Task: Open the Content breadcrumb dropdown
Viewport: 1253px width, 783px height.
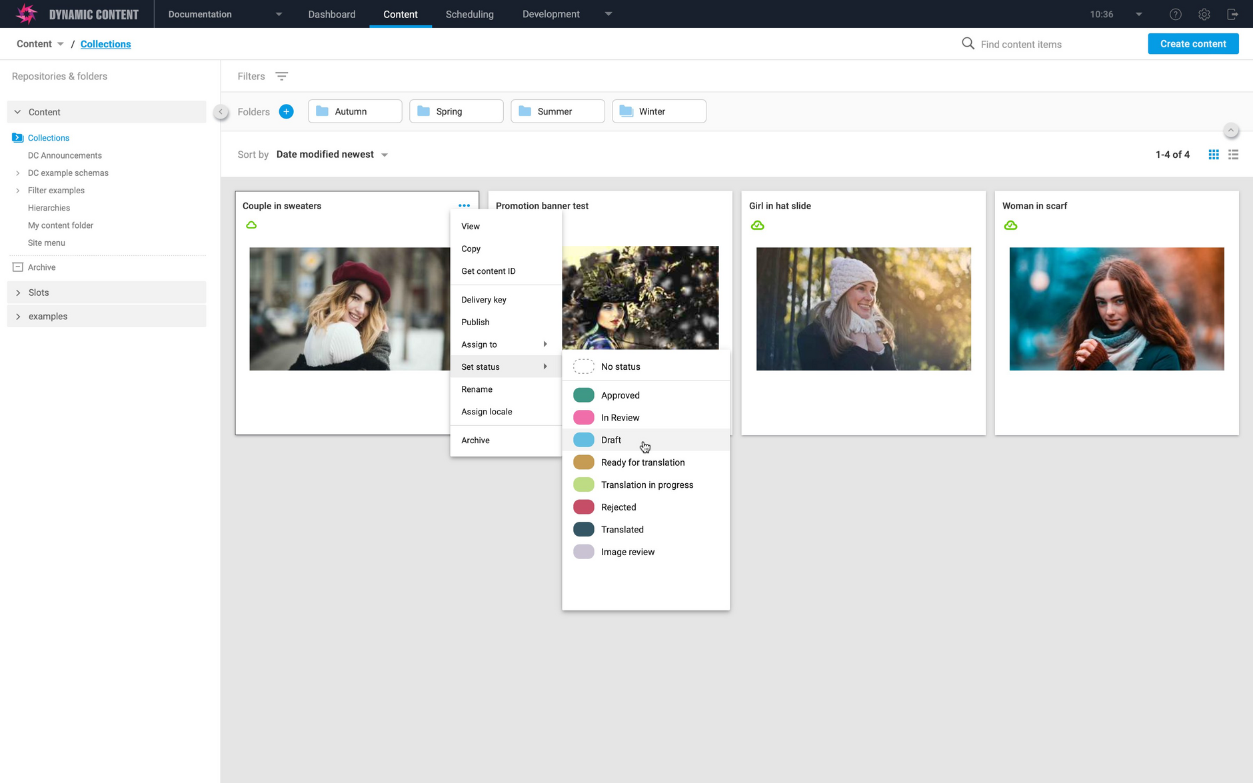Action: click(x=40, y=44)
